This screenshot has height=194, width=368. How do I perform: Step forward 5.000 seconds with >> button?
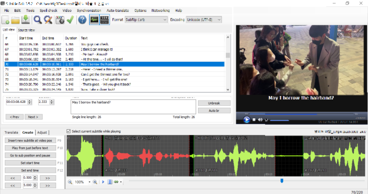coord(48,186)
